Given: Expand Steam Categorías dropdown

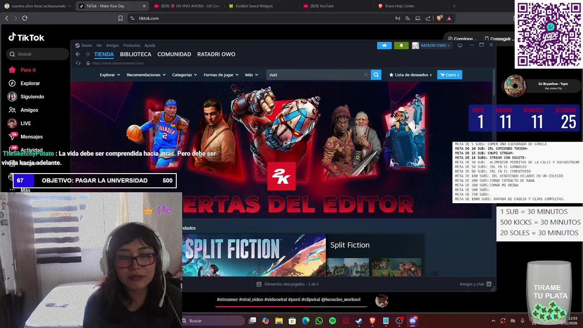Looking at the screenshot, I should click(x=184, y=75).
